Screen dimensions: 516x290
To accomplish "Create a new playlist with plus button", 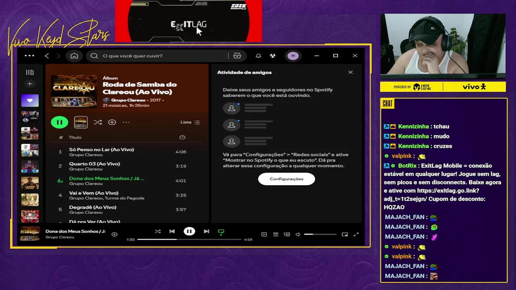I will (30, 84).
